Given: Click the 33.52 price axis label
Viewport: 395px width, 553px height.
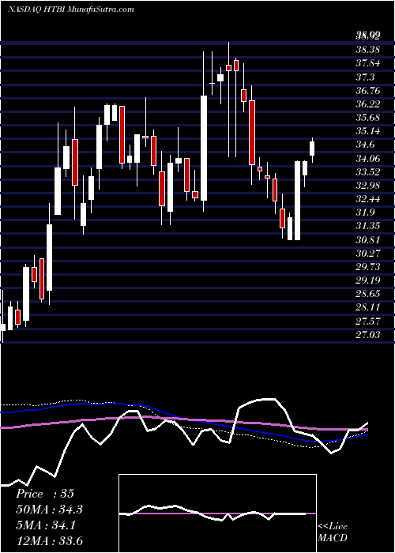Looking at the screenshot, I should pyautogui.click(x=368, y=171).
